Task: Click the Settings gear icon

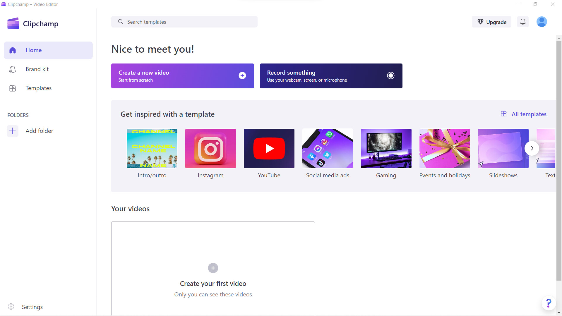Action: coord(11,307)
